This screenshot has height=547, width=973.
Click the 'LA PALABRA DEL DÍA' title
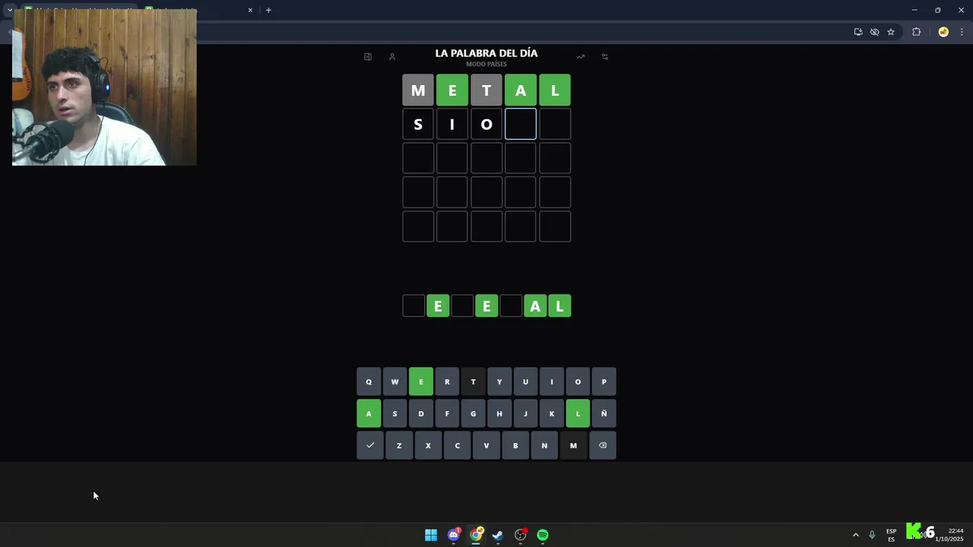tap(486, 53)
